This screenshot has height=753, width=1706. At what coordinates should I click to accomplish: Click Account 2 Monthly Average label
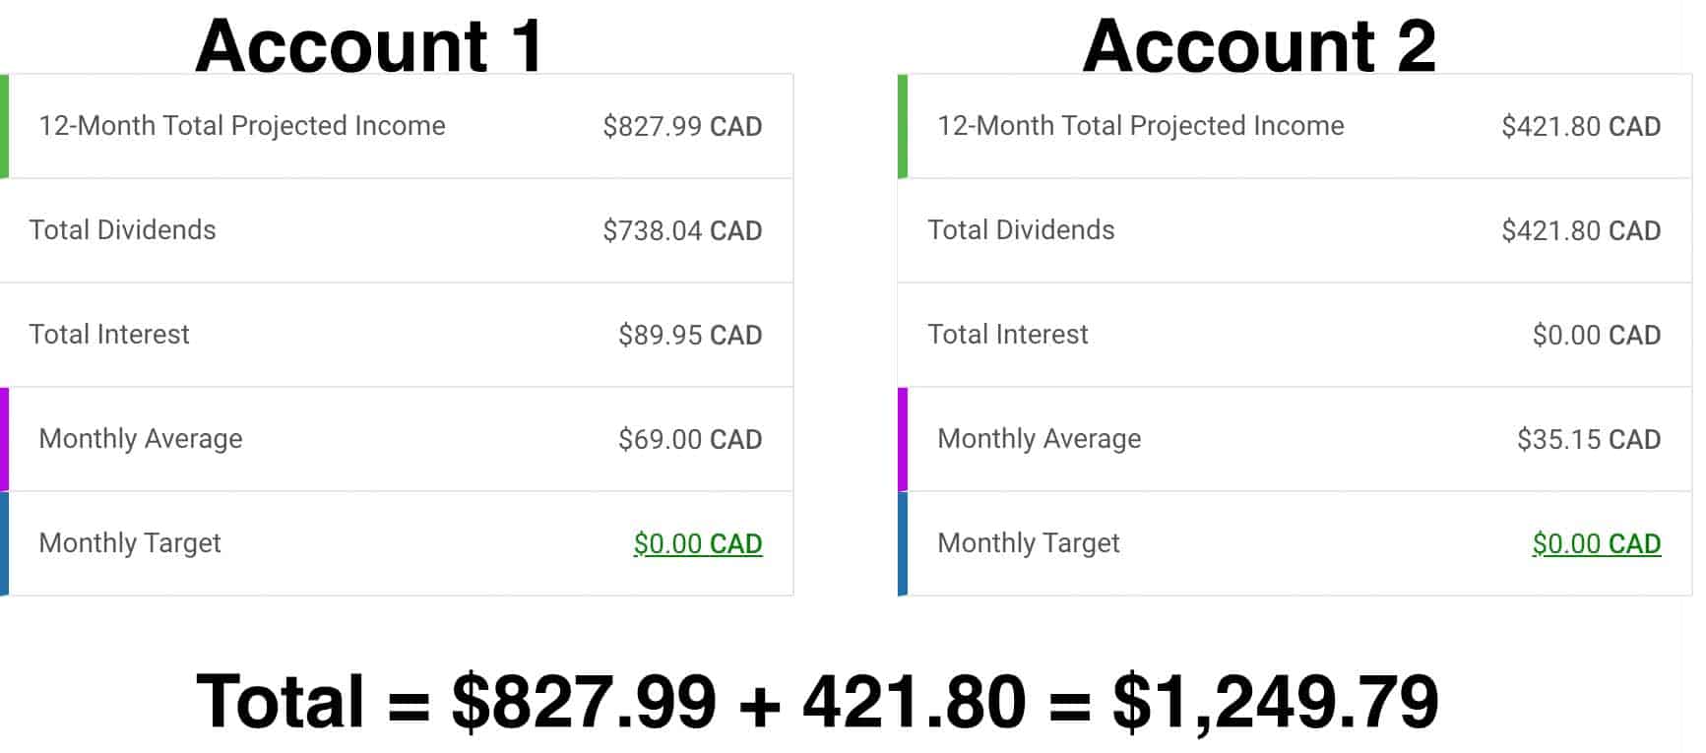point(1039,439)
